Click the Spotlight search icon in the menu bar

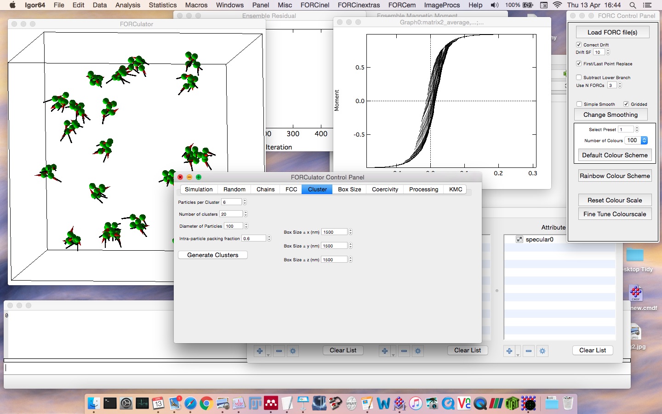(x=633, y=5)
